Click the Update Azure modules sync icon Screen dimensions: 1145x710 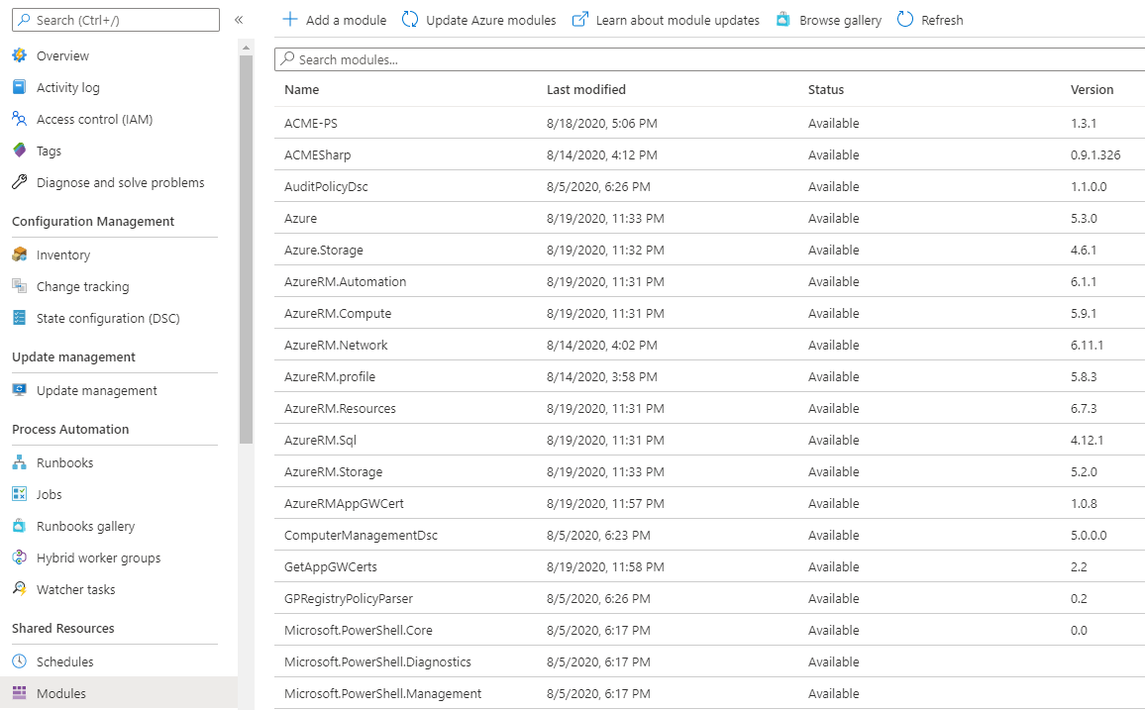click(410, 20)
